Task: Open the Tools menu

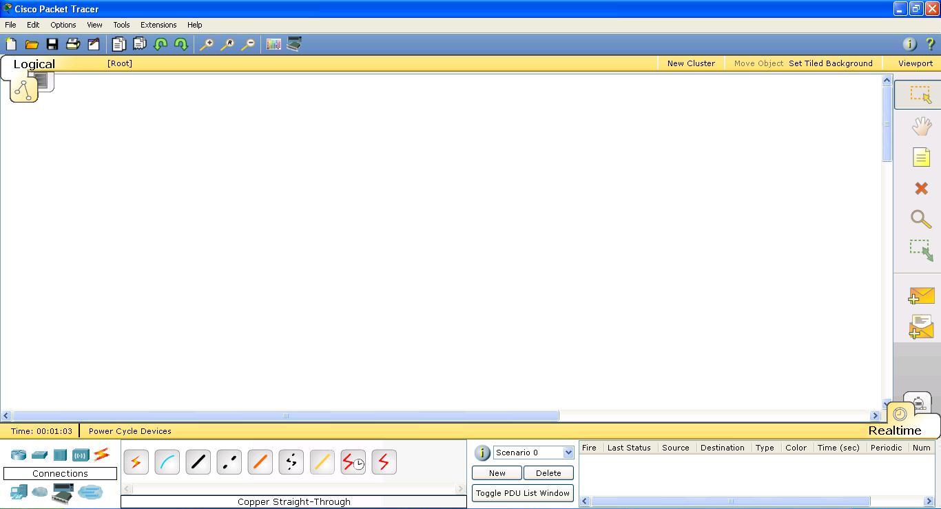Action: pos(121,25)
